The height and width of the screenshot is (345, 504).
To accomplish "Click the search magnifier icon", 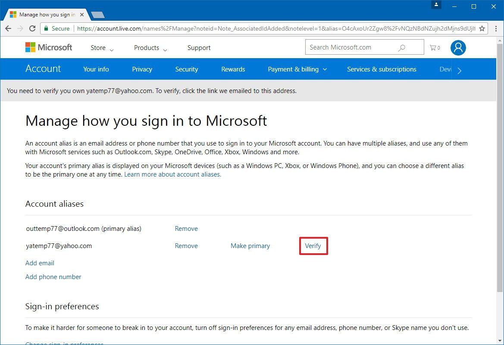I will tap(402, 47).
